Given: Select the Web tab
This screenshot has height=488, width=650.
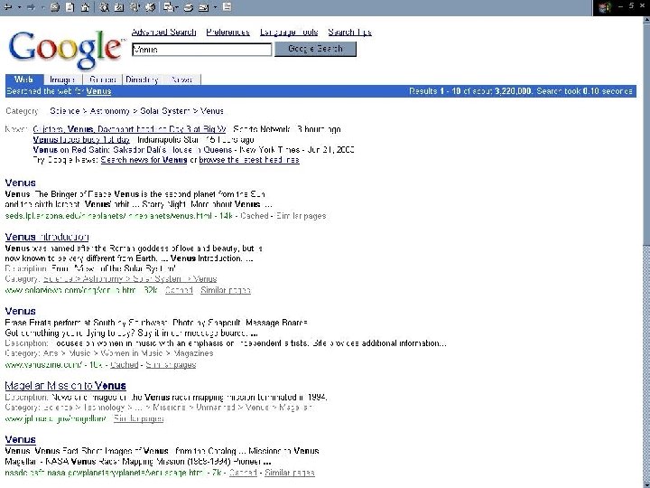Looking at the screenshot, I should (24, 80).
